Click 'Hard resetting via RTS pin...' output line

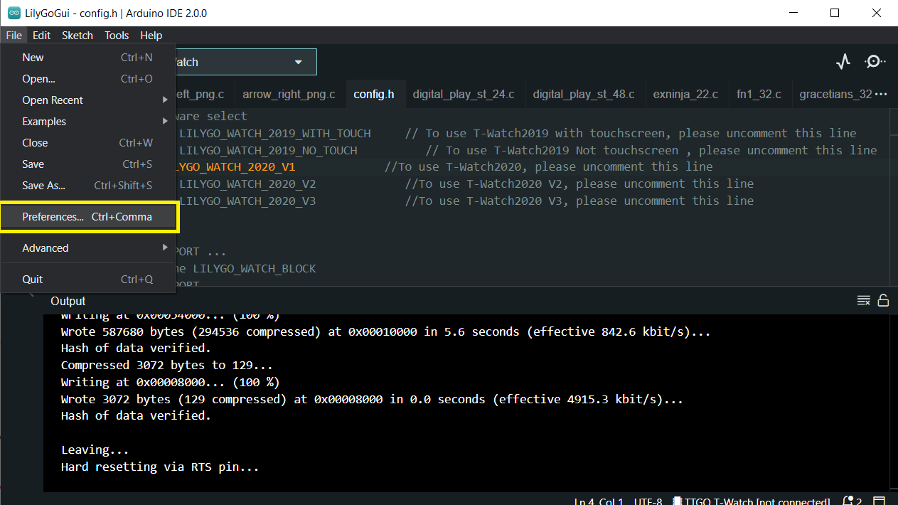coord(160,467)
